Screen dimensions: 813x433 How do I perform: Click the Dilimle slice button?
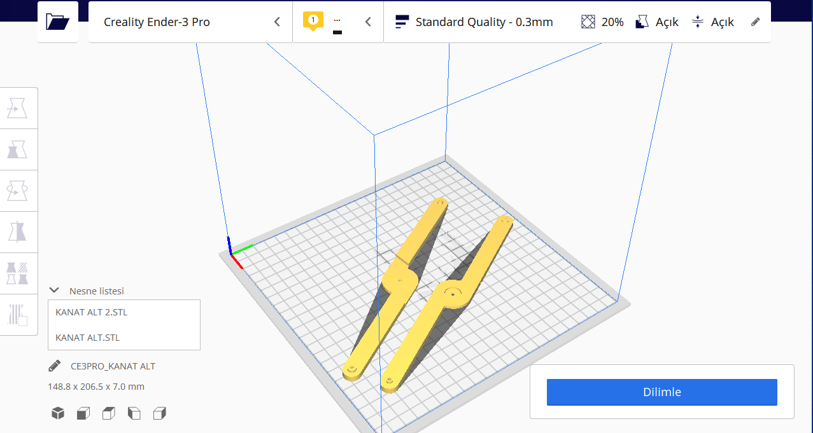tap(662, 392)
